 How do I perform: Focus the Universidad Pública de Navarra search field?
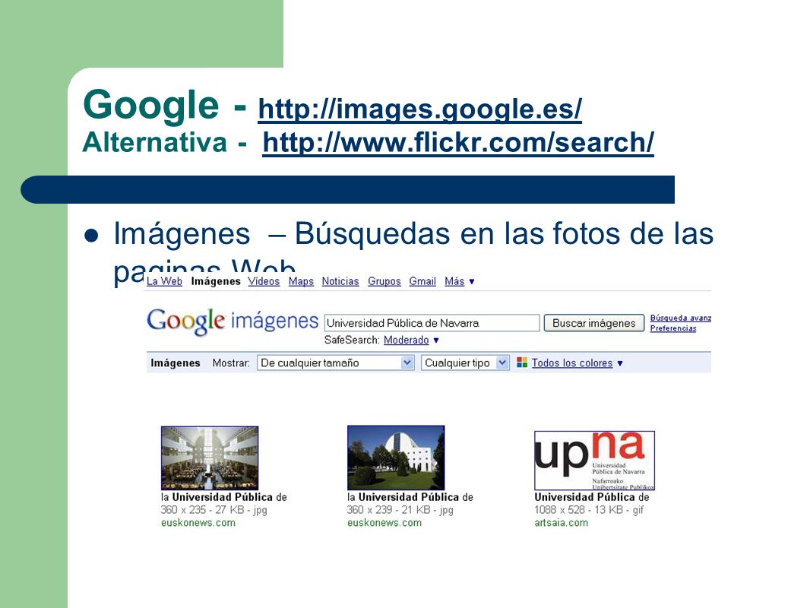point(432,323)
